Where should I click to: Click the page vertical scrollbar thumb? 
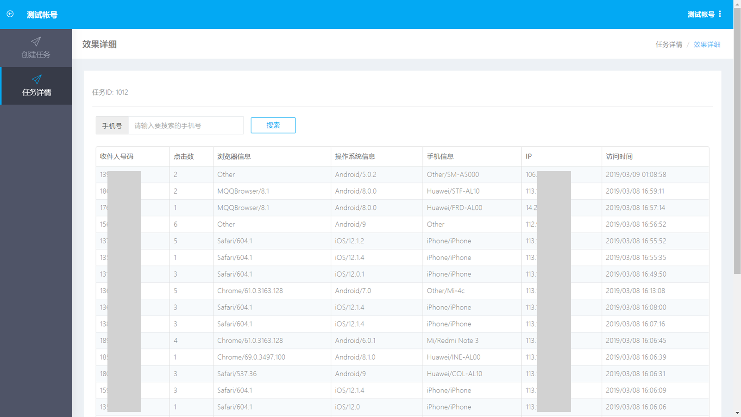point(737,139)
